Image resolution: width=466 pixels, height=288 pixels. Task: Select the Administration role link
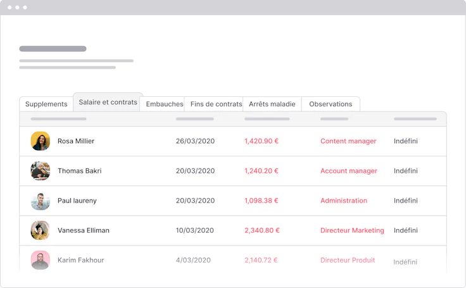pos(344,201)
